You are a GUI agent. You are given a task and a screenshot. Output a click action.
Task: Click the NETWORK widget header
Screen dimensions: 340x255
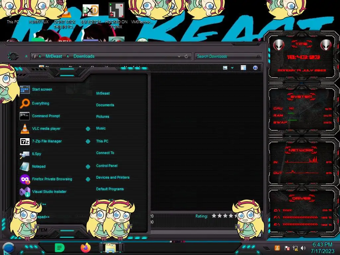pyautogui.click(x=301, y=150)
